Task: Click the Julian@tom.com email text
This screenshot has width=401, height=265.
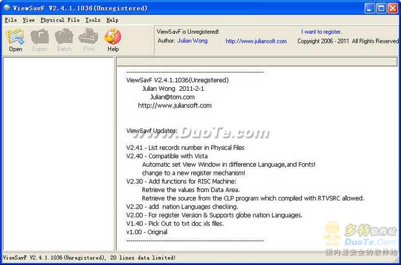Action: click(x=172, y=97)
